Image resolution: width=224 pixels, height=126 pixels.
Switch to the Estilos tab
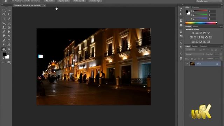[x=195, y=27]
